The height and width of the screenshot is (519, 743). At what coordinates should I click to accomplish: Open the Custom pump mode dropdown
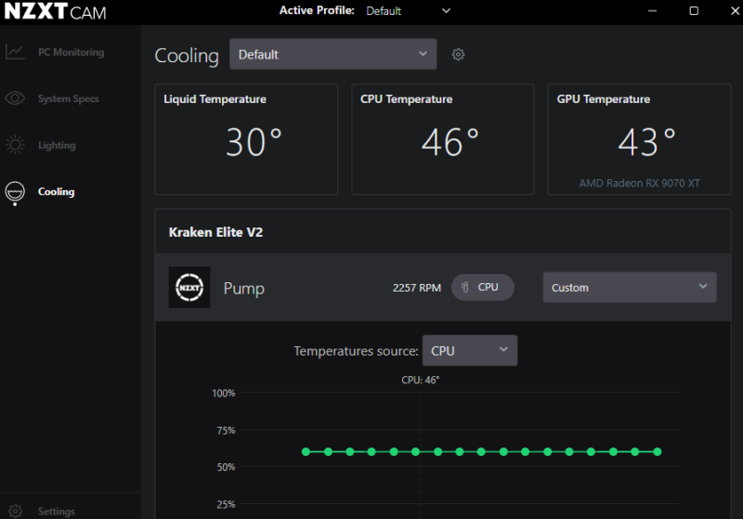(629, 288)
